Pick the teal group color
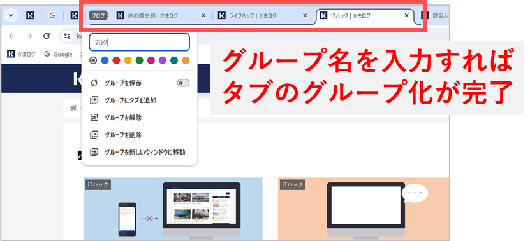The width and height of the screenshot is (530, 241). [174, 60]
